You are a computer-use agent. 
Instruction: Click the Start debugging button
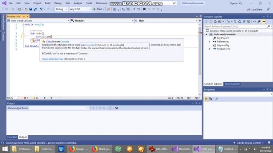(x=98, y=9)
